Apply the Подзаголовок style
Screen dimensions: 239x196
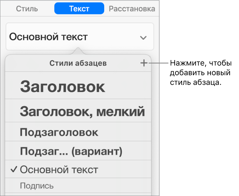point(78,132)
